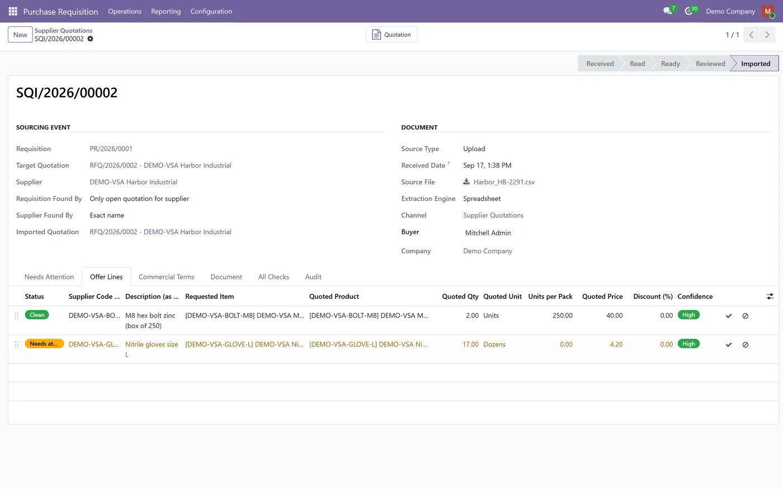Accept the Nitrile gloves line checkmark
Screen dimensions: 783x489
729,345
